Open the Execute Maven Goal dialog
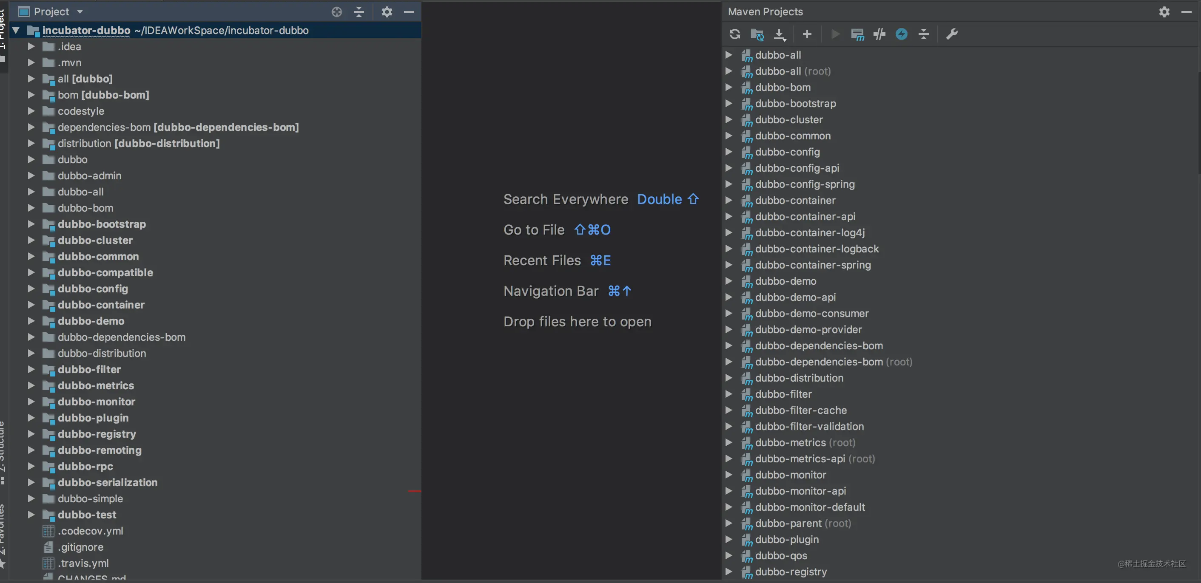This screenshot has height=583, width=1201. (x=857, y=34)
